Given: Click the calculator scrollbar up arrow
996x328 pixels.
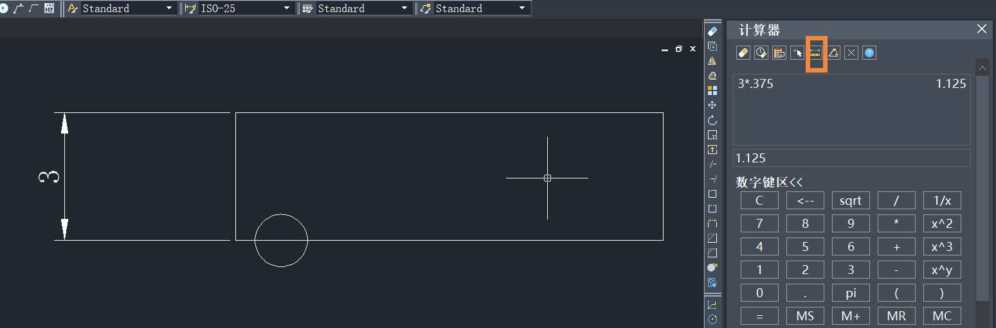Looking at the screenshot, I should pyautogui.click(x=982, y=67).
